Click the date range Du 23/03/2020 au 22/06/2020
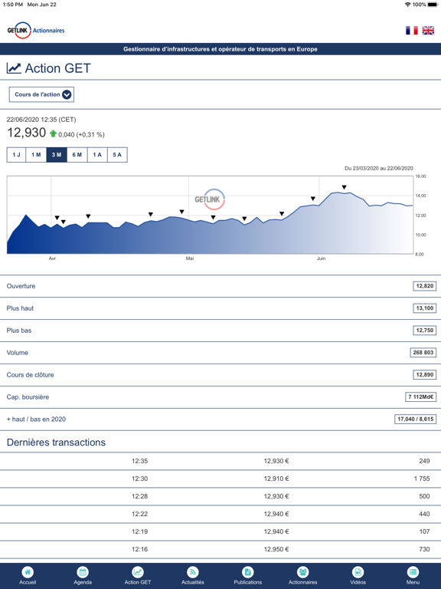Screen dimensions: 441x589 coord(379,168)
